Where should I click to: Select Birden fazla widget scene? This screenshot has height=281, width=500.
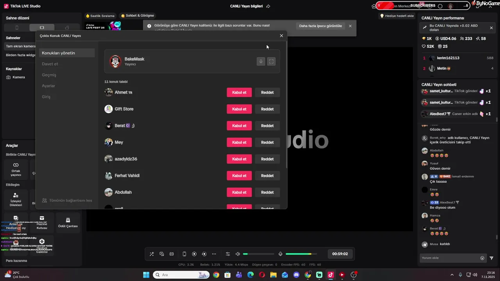[x=20, y=55]
